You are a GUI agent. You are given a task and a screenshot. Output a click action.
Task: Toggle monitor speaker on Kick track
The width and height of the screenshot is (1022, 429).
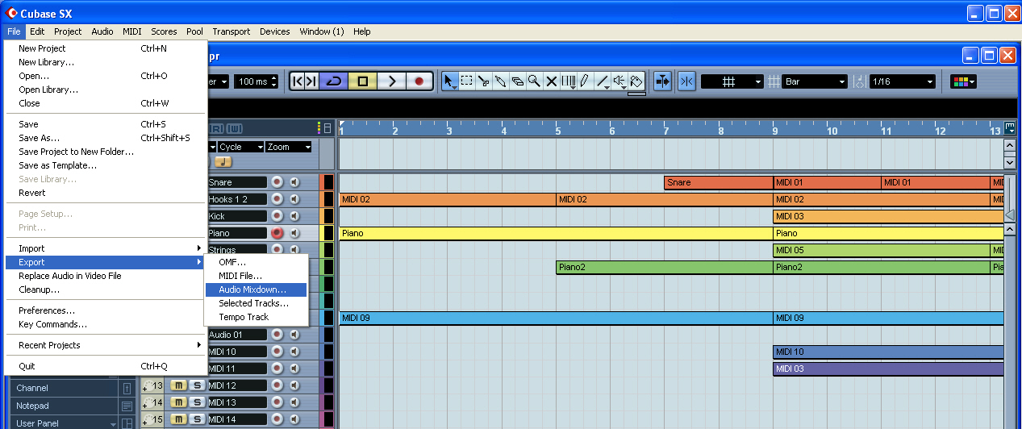pyautogui.click(x=294, y=216)
